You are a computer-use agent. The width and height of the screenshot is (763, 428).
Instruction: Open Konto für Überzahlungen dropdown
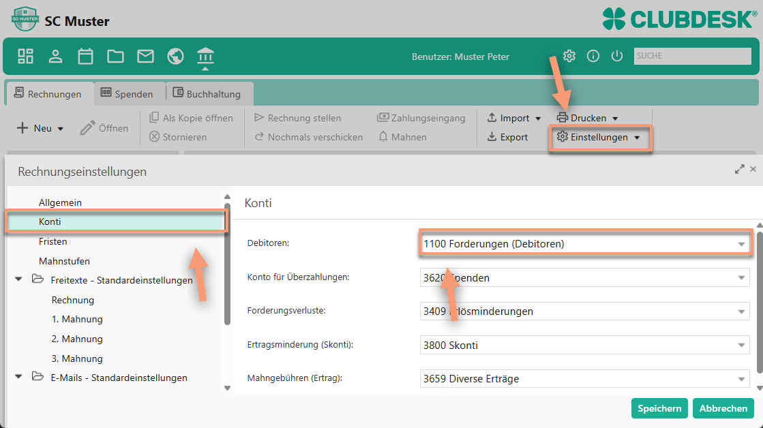coord(741,277)
